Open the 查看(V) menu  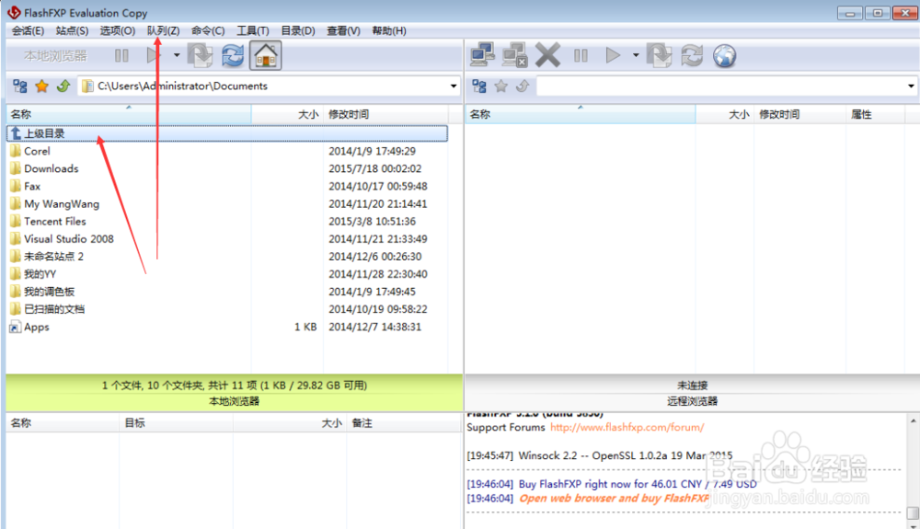343,30
